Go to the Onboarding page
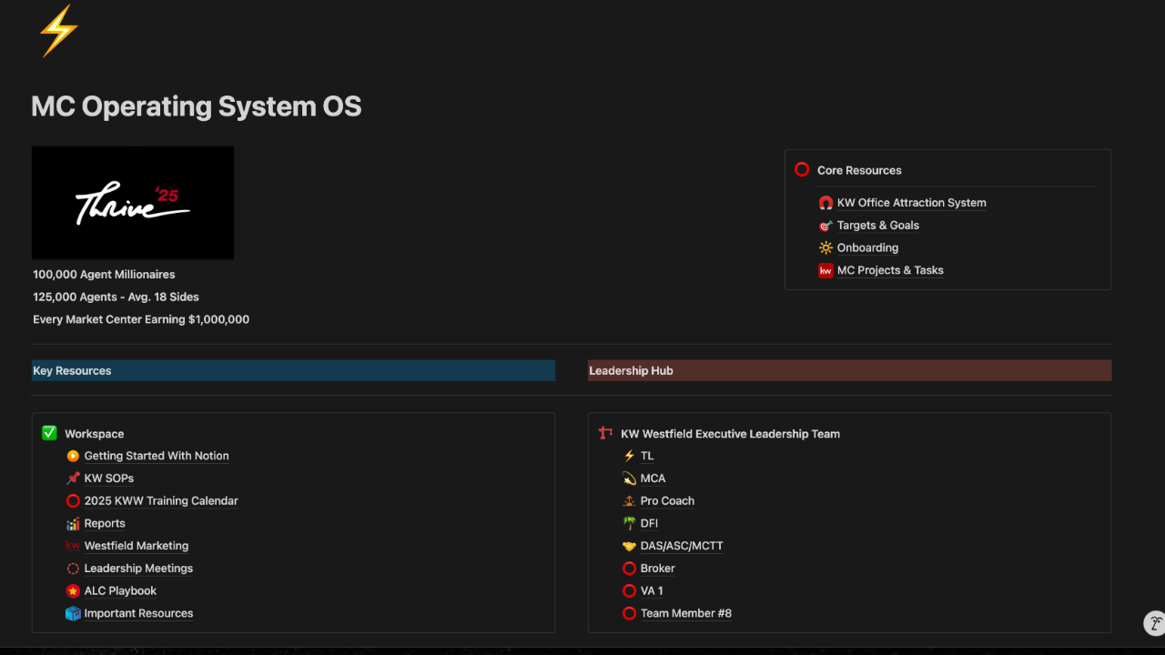 867,247
